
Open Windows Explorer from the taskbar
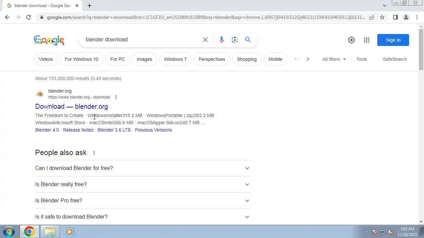50,232
